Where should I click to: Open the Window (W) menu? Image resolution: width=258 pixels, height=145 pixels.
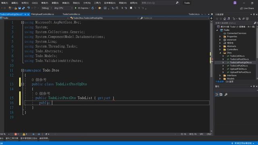click(123, 3)
